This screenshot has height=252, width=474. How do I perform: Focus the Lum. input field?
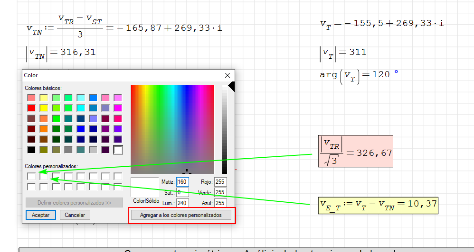182,203
